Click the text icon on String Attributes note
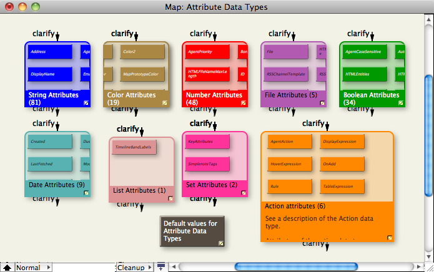This screenshot has width=434, height=272. click(86, 102)
